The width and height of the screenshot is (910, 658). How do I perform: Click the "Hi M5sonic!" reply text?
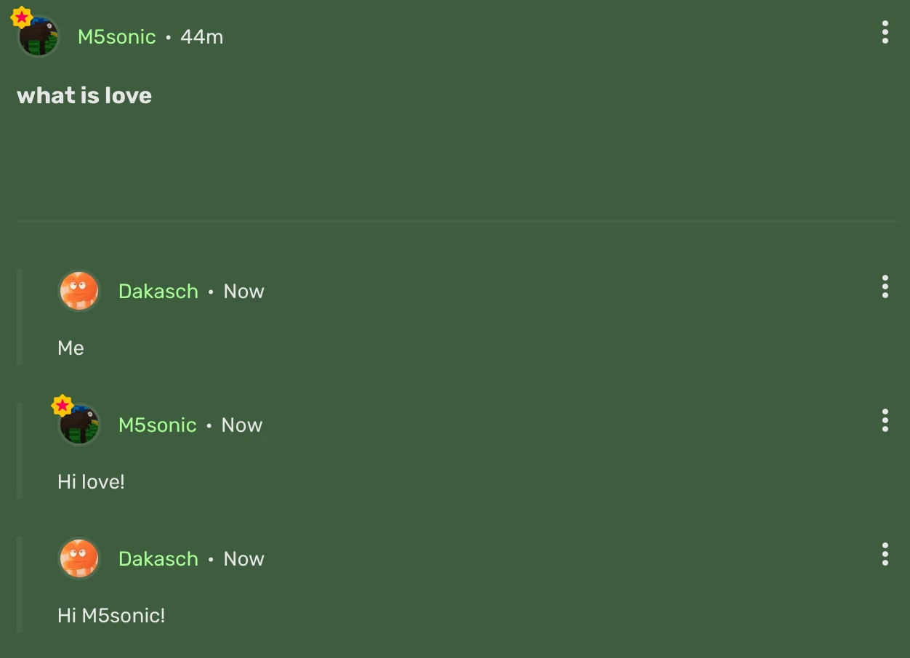pyautogui.click(x=111, y=616)
